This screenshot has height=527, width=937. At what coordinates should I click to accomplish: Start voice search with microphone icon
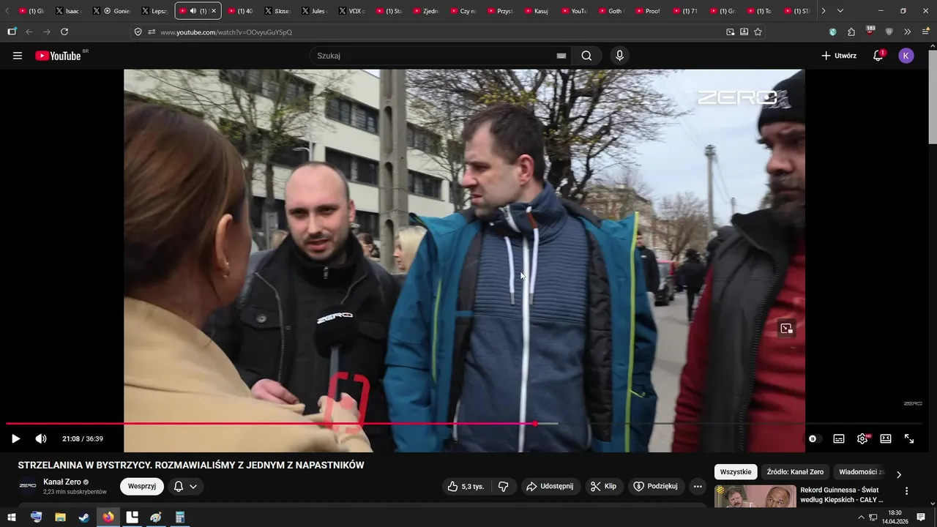pos(620,56)
